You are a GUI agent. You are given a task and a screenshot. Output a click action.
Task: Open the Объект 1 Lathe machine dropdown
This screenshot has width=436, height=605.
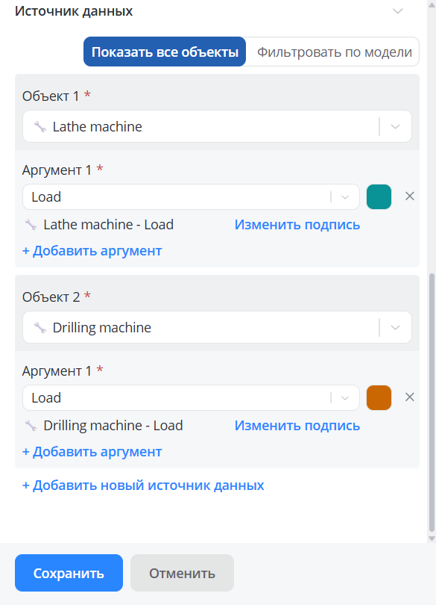pyautogui.click(x=217, y=126)
